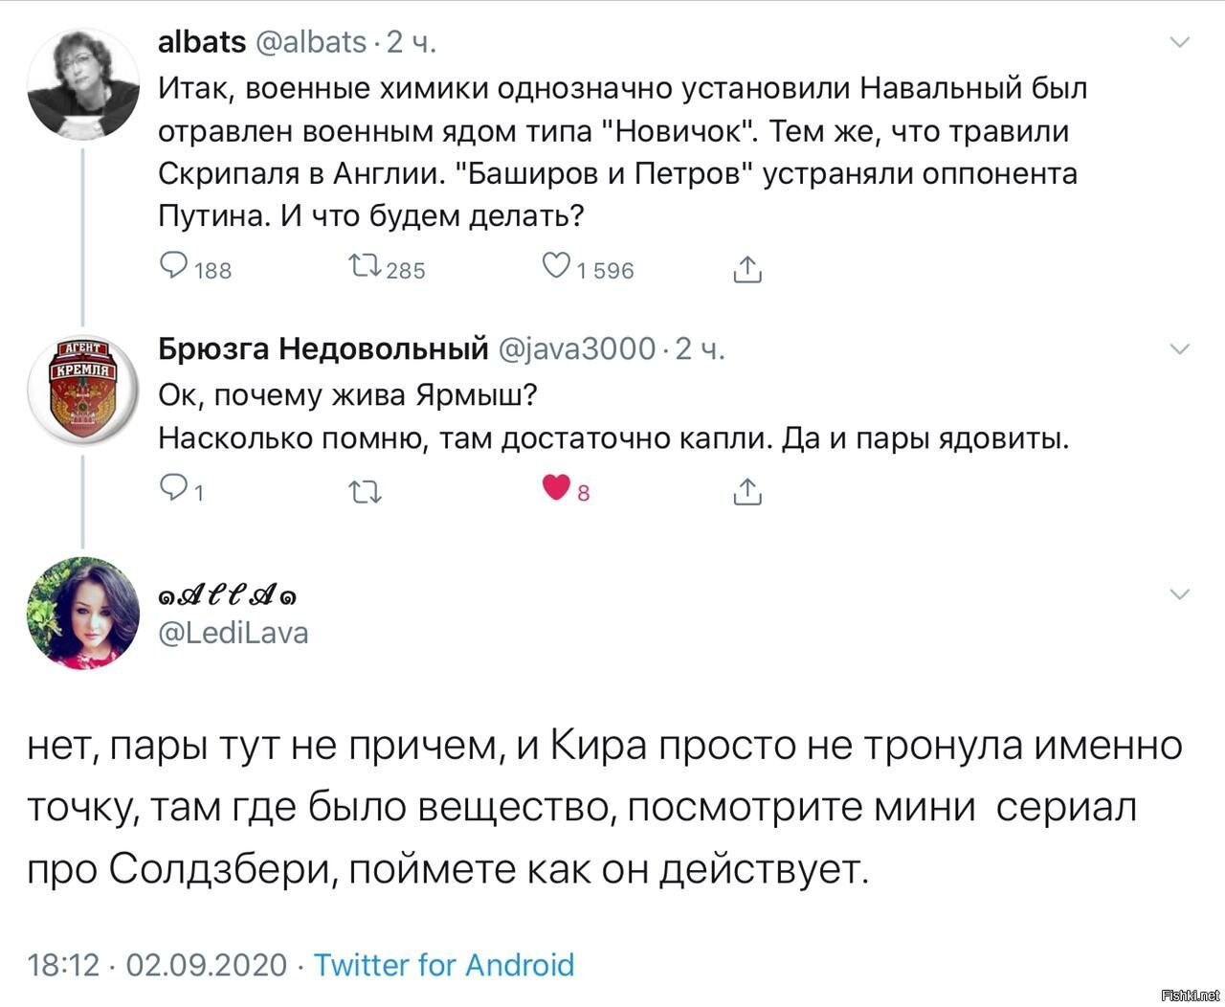Open the @albats handle link
1225x1007 pixels.
pyautogui.click(x=310, y=42)
